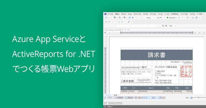The width and height of the screenshot is (206, 108).
Task: Click the zoom in magnifier icon
Action: pyautogui.click(x=166, y=26)
